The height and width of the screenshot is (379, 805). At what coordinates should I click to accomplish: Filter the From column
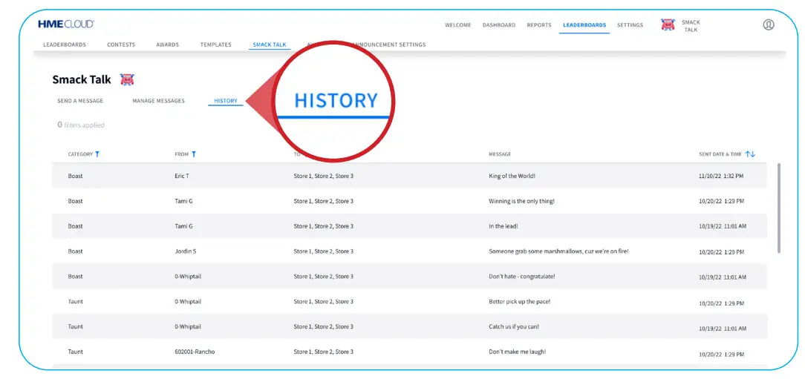click(x=194, y=154)
